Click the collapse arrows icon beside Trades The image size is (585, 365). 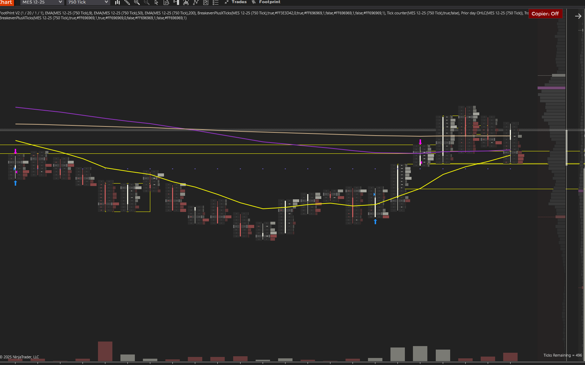click(226, 2)
